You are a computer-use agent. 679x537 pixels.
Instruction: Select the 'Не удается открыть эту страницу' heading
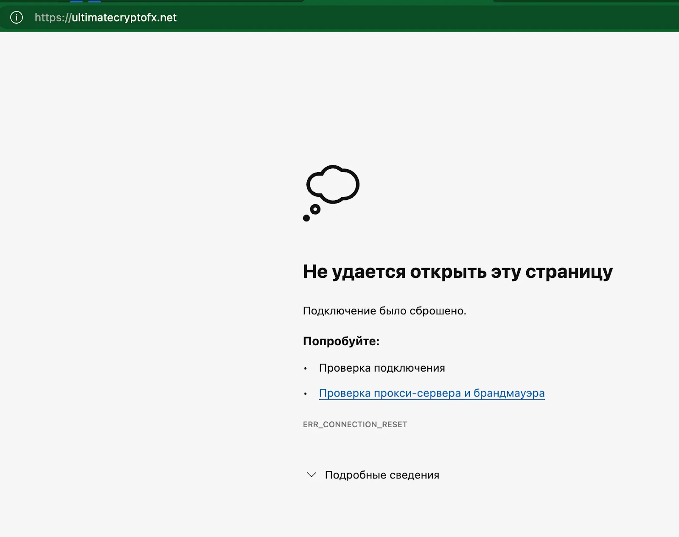coord(457,272)
